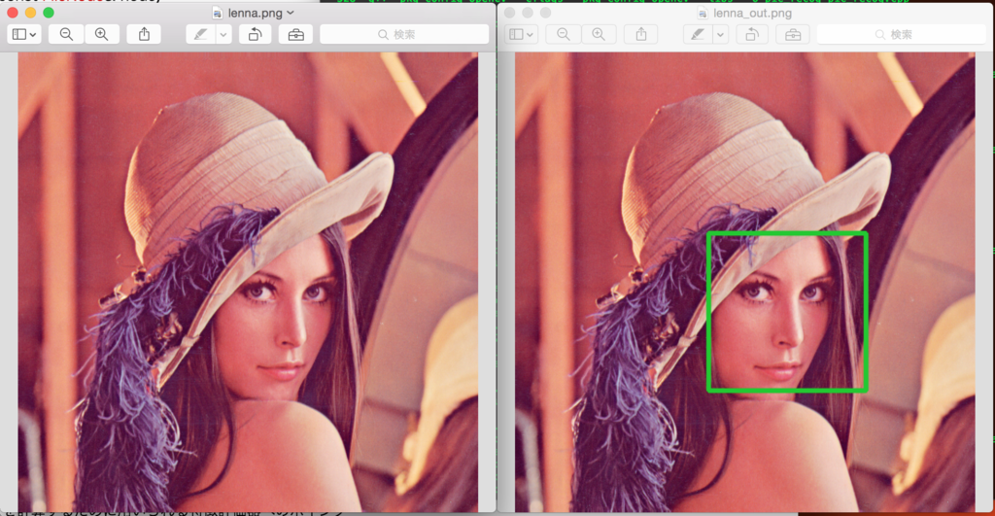
Task: Open share menu in lenna.png window
Action: (145, 34)
